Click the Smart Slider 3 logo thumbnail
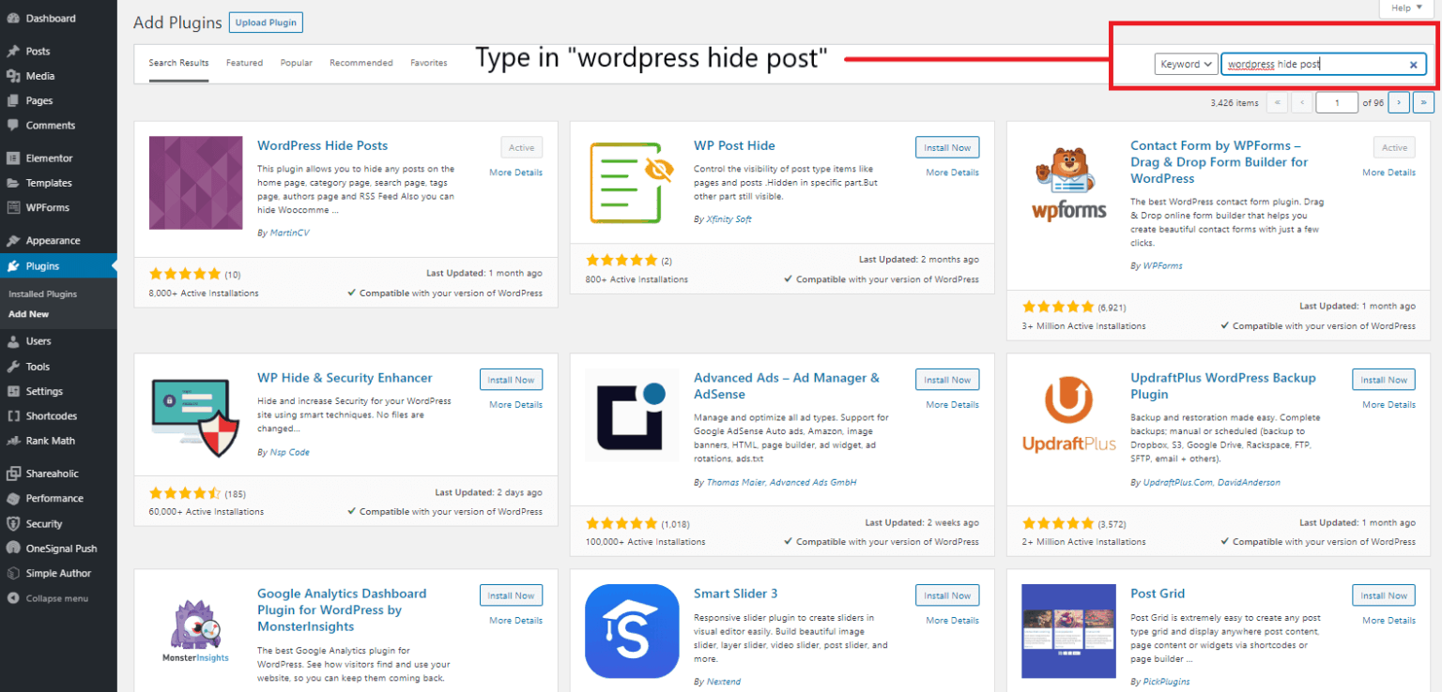Screen dimensions: 1442x692 pyautogui.click(x=632, y=631)
